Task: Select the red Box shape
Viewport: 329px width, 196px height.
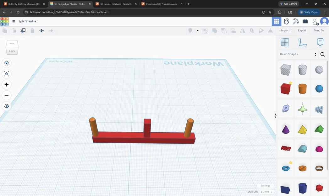Action: [x=286, y=89]
